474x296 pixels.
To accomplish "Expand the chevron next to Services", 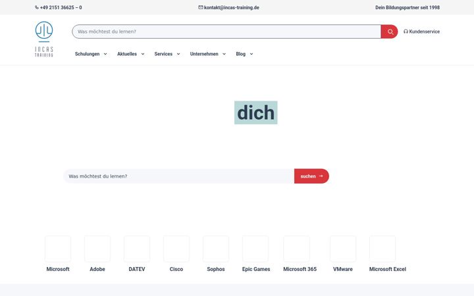I will (x=178, y=54).
